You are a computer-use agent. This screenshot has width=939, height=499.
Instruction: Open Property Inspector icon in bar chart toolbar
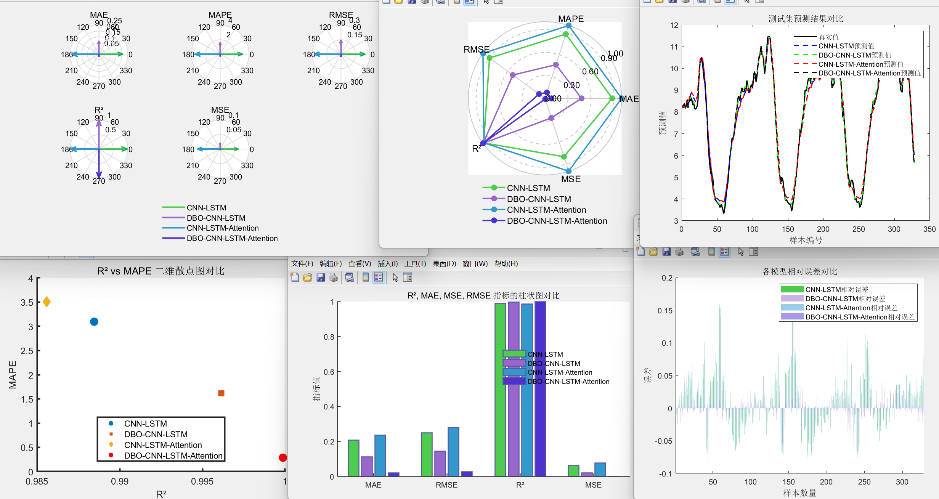point(408,278)
